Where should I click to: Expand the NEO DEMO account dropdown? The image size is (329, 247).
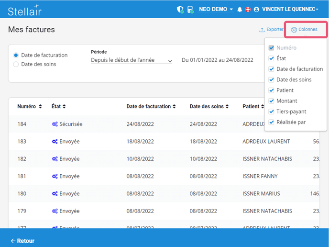tap(216, 9)
